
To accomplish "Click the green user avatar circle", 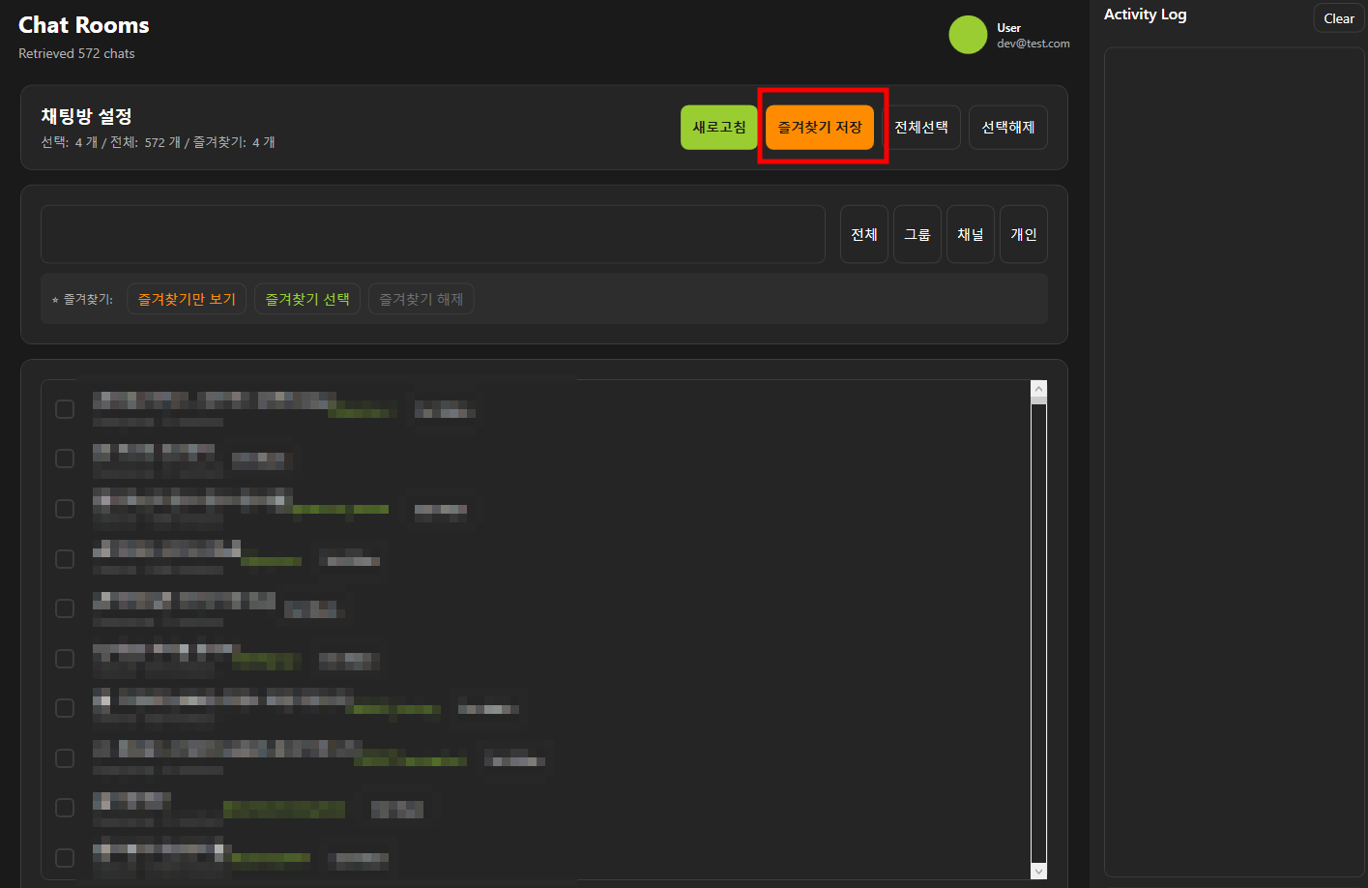I will 967,35.
